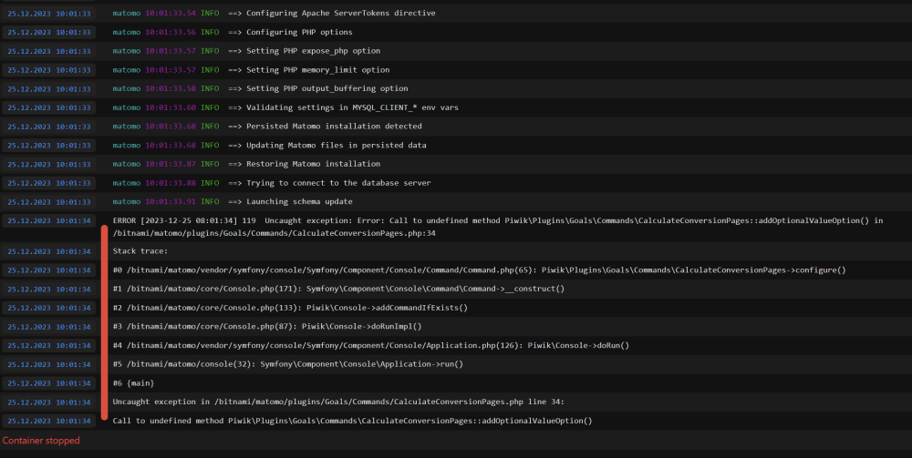Click 'Persisted Matomo installation detected' entry

(267, 126)
